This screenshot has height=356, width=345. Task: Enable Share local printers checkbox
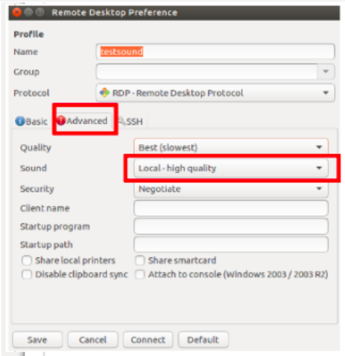tap(27, 260)
